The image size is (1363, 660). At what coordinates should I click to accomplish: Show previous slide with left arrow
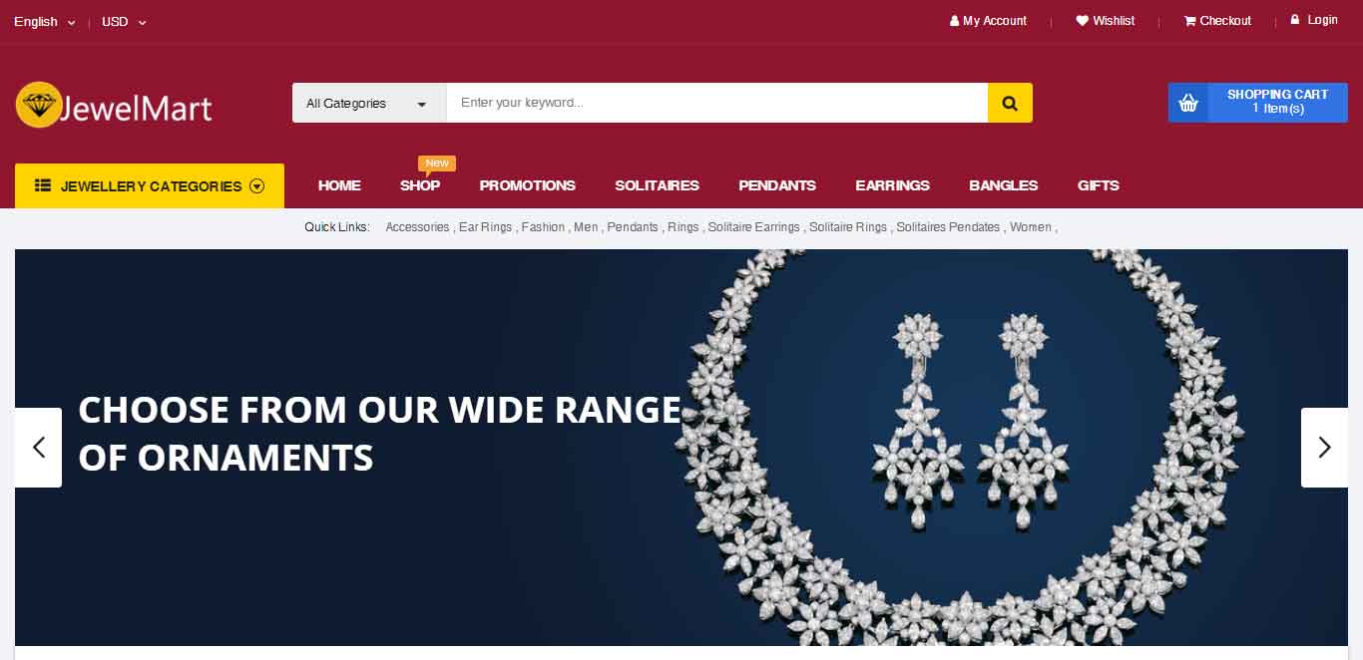pyautogui.click(x=38, y=448)
